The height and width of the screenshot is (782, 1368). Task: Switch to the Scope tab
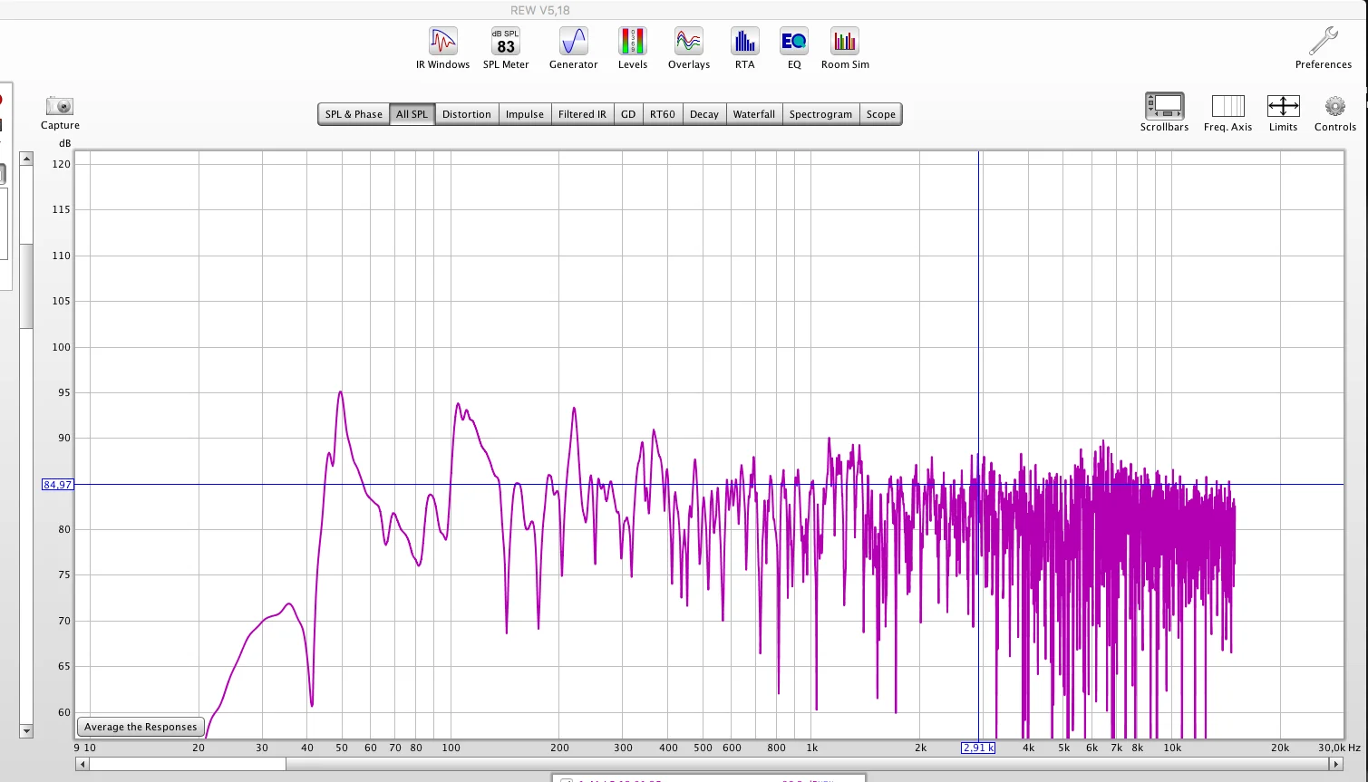point(880,114)
